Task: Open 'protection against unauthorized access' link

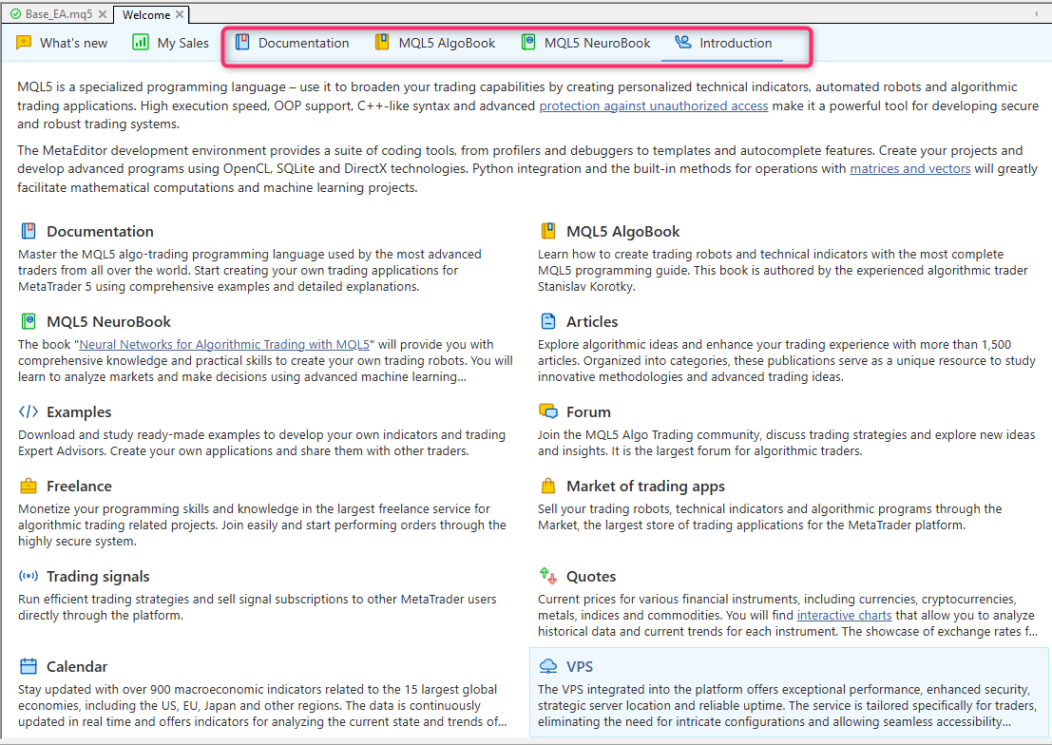Action: [654, 105]
